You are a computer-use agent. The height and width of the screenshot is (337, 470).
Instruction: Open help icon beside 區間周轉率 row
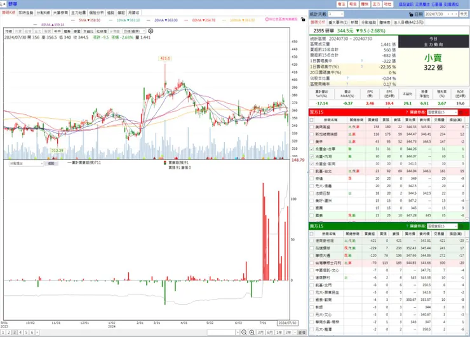(347, 84)
